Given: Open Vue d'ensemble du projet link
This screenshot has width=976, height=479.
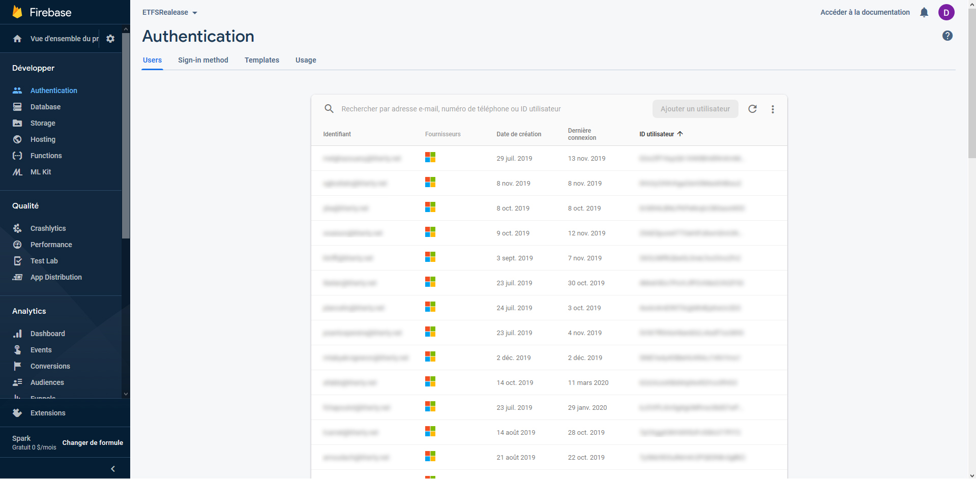Looking at the screenshot, I should (65, 39).
